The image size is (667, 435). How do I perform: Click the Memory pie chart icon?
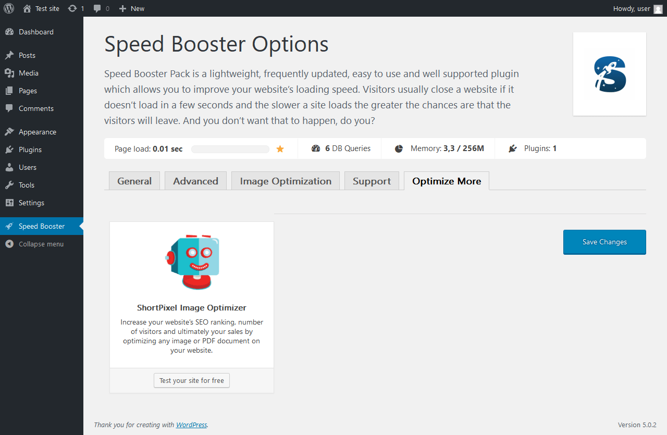pos(399,148)
